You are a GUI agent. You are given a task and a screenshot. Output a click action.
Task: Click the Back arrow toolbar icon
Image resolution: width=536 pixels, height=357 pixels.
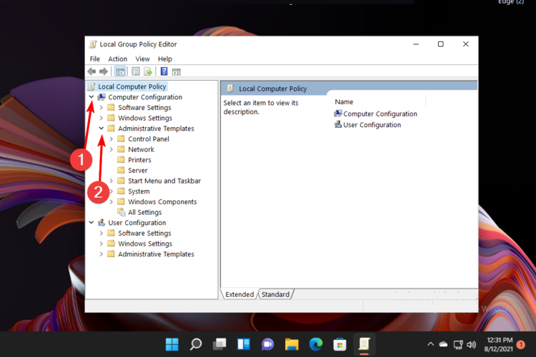point(91,71)
